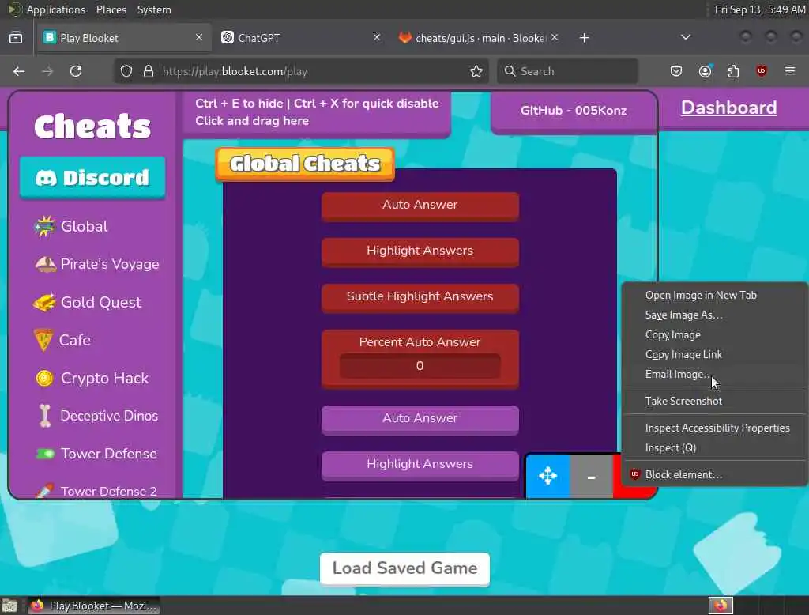Click the Discord button
Image resolution: width=809 pixels, height=615 pixels.
pos(92,178)
